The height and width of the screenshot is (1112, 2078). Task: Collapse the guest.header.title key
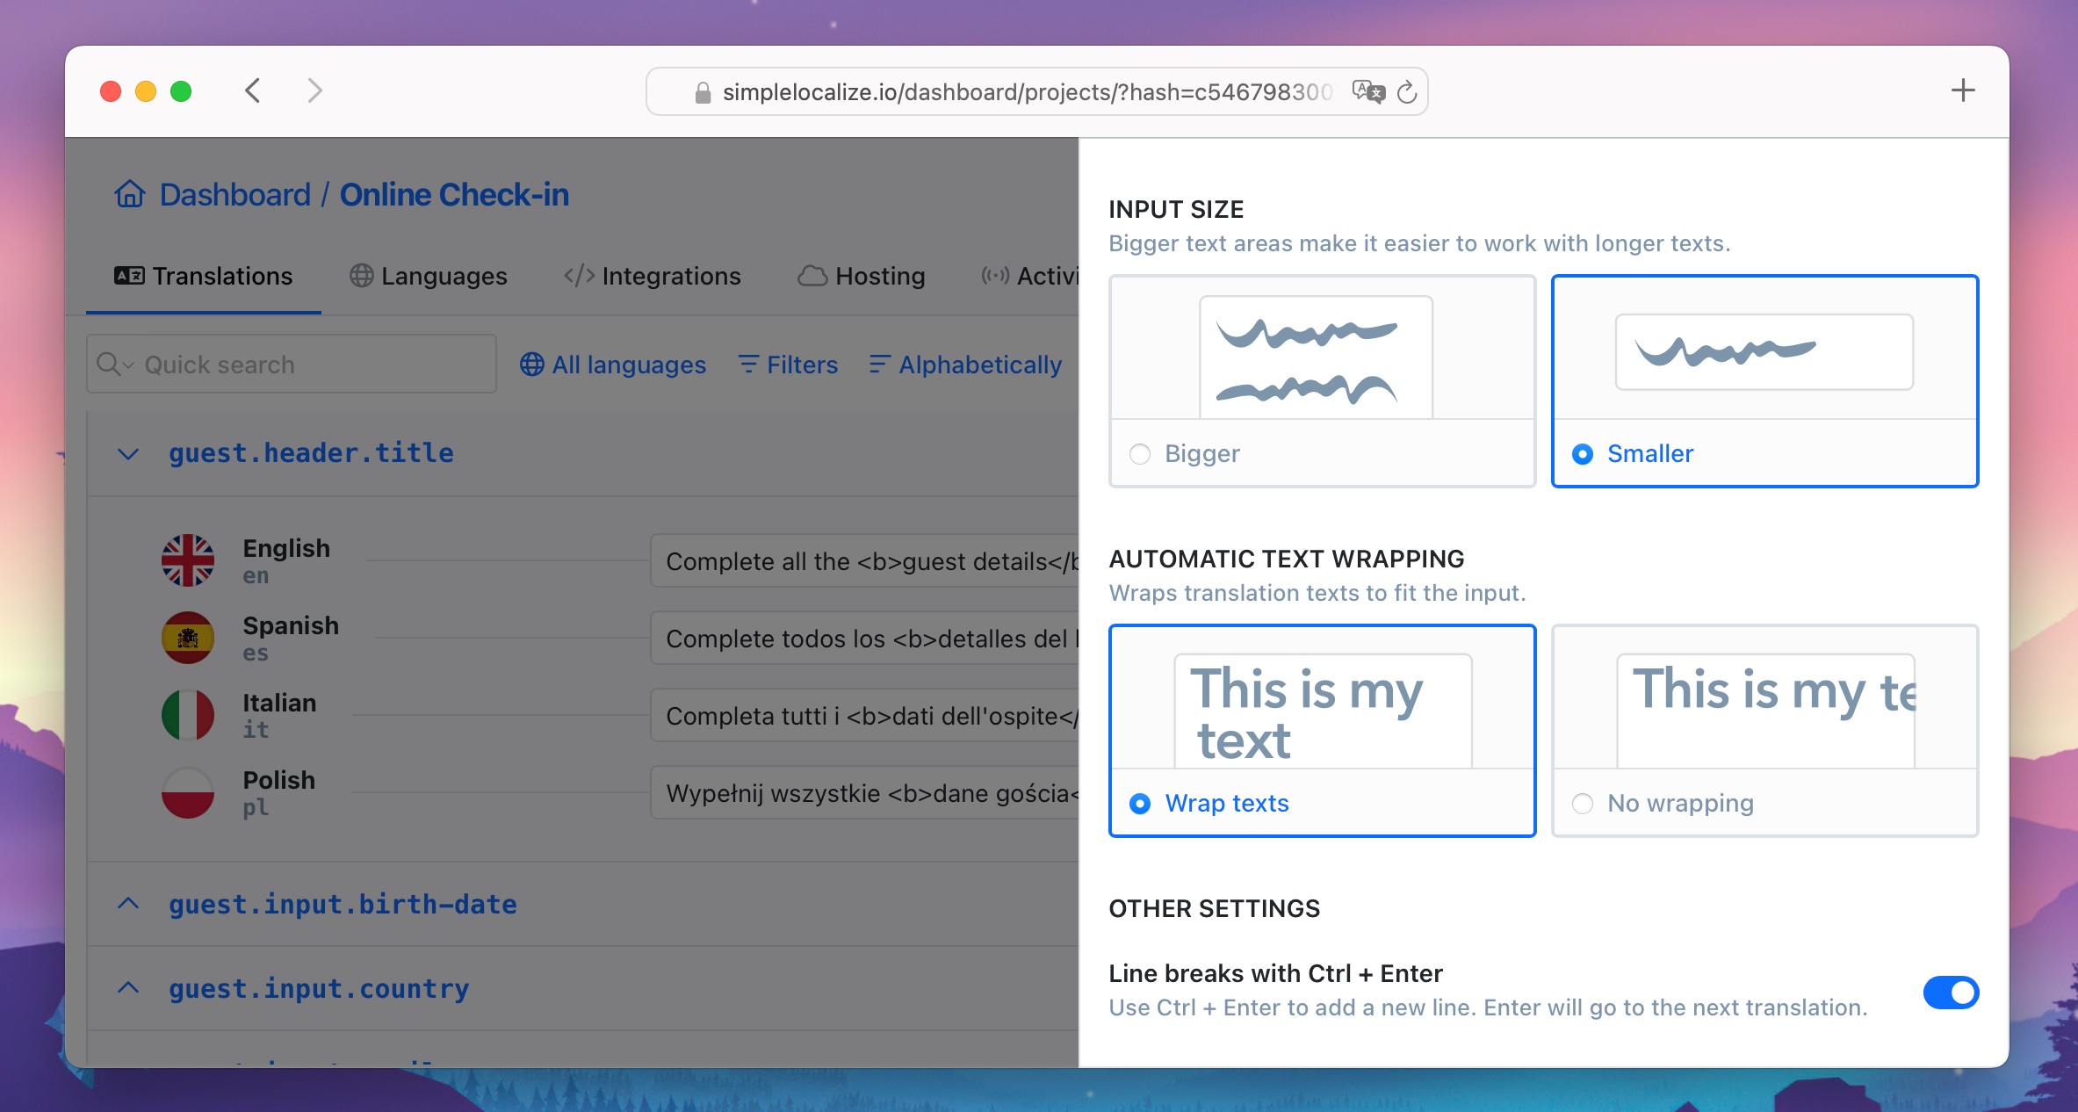(x=128, y=453)
